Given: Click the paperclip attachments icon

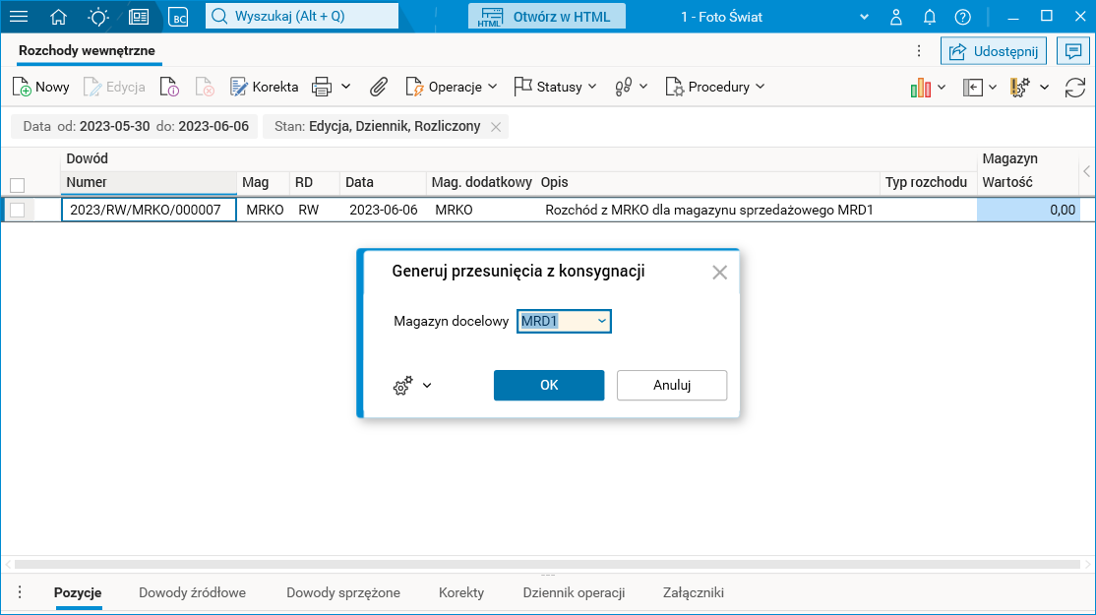Looking at the screenshot, I should tap(378, 87).
